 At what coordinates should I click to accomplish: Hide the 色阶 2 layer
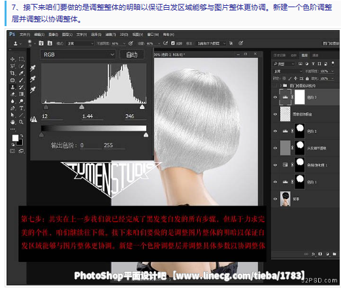275,131
